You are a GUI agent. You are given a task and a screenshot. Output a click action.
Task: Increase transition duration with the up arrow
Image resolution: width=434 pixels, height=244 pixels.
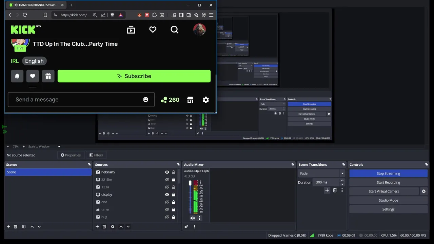pos(342,181)
